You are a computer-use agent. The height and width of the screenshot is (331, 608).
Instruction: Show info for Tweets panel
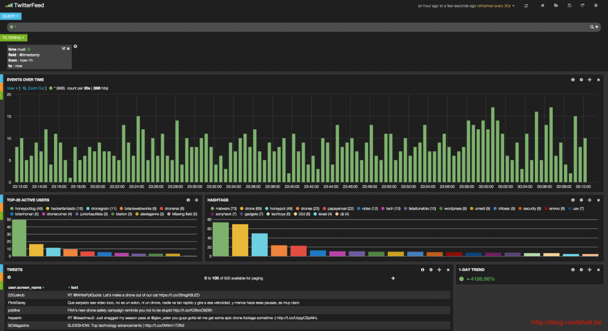422,270
